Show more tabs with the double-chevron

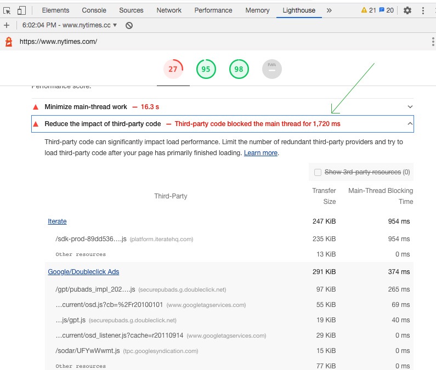point(329,10)
